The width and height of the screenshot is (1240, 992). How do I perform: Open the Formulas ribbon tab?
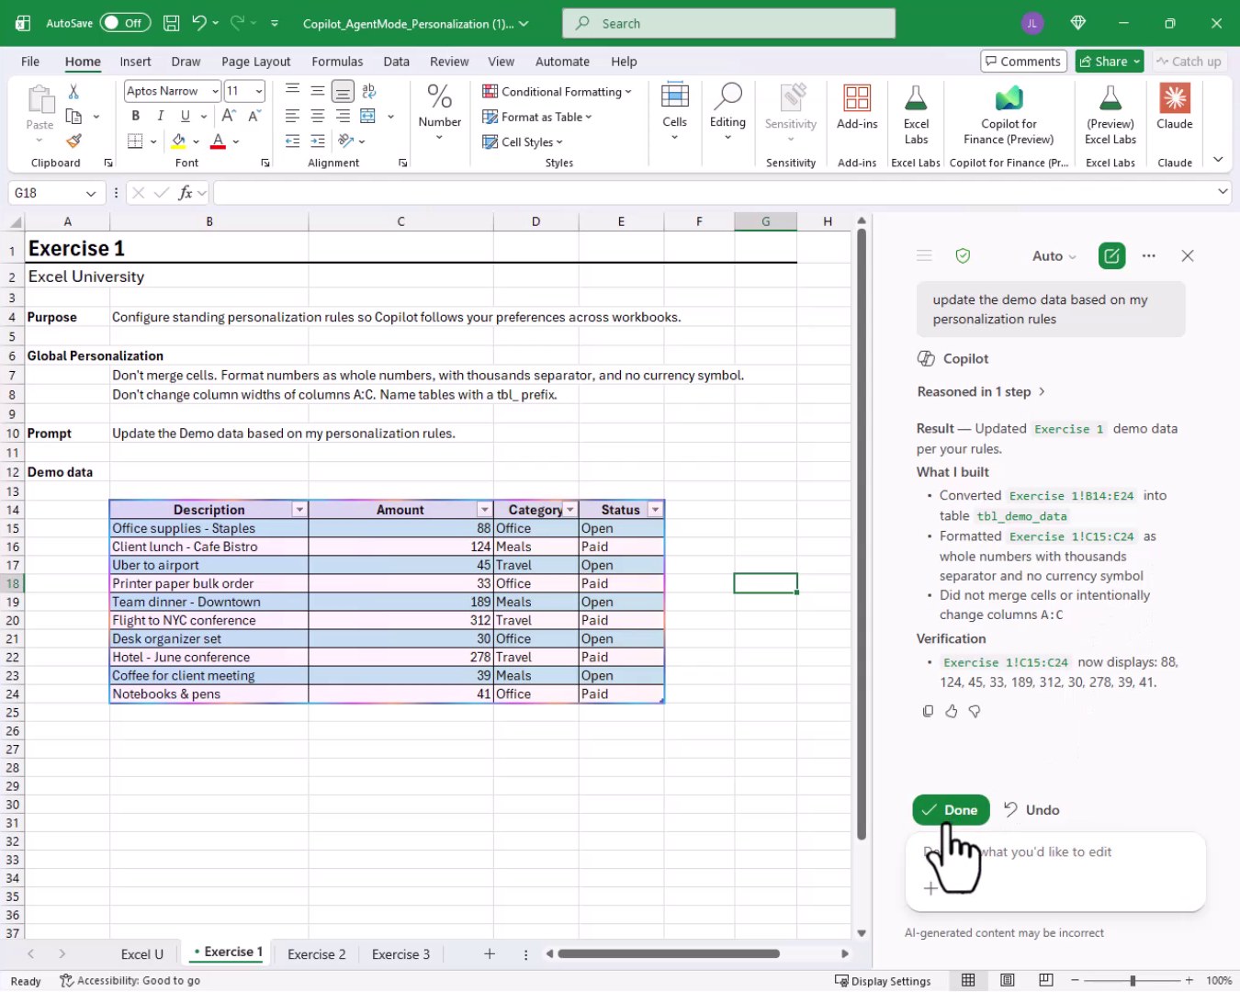click(x=337, y=62)
